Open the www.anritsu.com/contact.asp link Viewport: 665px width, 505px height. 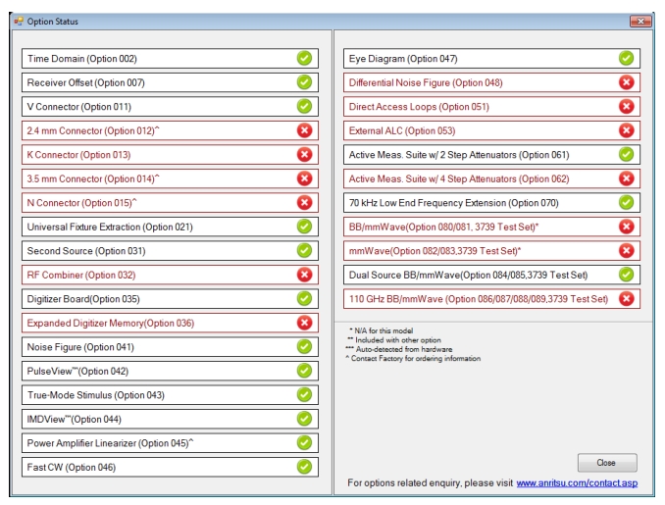577,483
